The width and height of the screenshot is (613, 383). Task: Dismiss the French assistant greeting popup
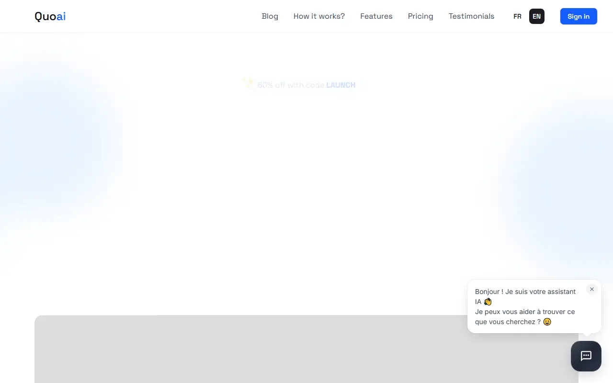click(x=592, y=289)
